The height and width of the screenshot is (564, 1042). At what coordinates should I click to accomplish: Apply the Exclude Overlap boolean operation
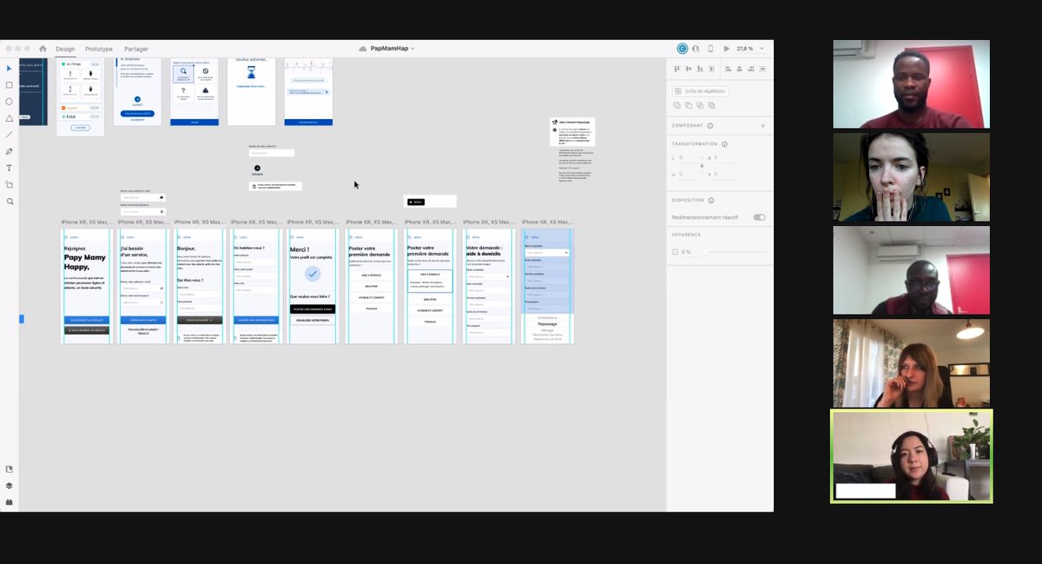711,105
